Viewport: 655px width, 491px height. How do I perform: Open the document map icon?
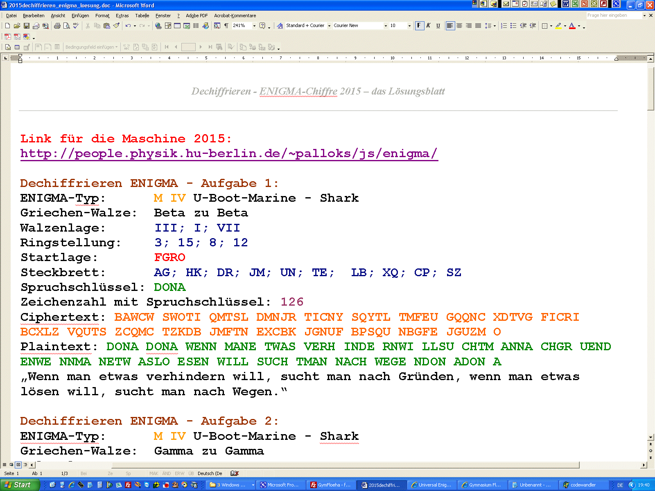click(x=217, y=26)
